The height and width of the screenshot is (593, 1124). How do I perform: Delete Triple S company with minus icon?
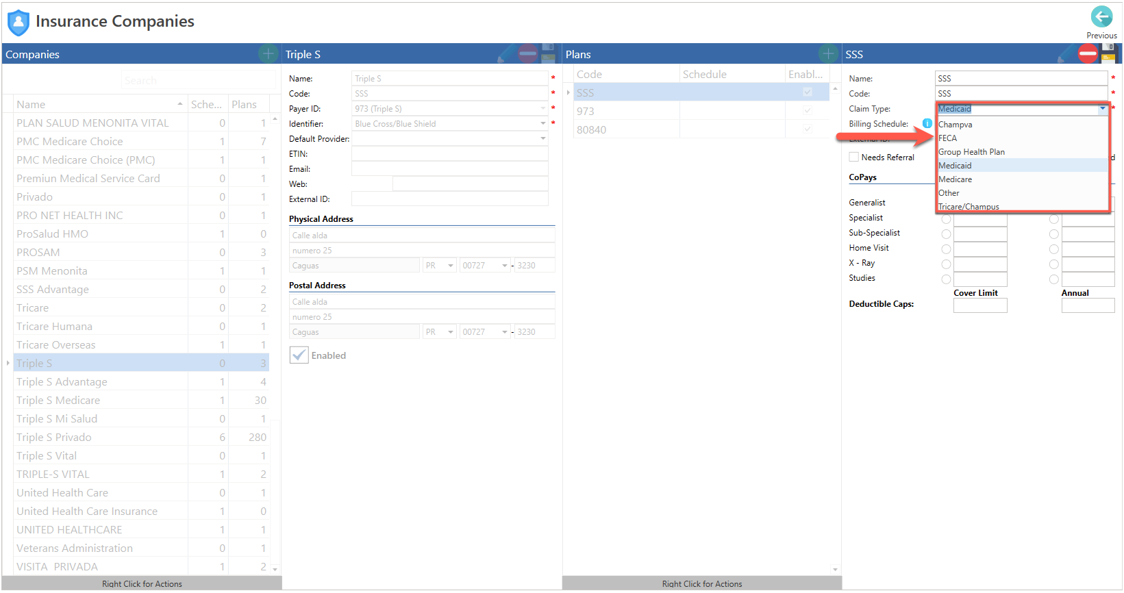(x=528, y=53)
